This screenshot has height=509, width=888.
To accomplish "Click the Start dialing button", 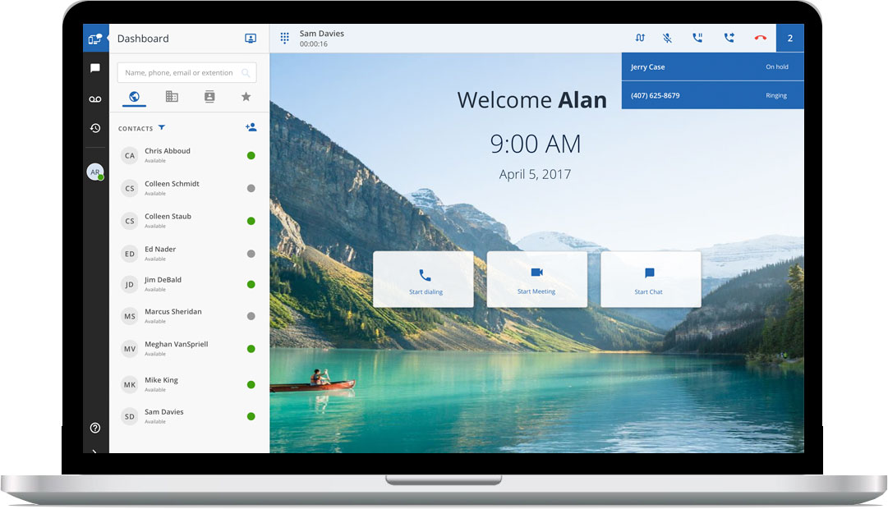I will pos(424,279).
